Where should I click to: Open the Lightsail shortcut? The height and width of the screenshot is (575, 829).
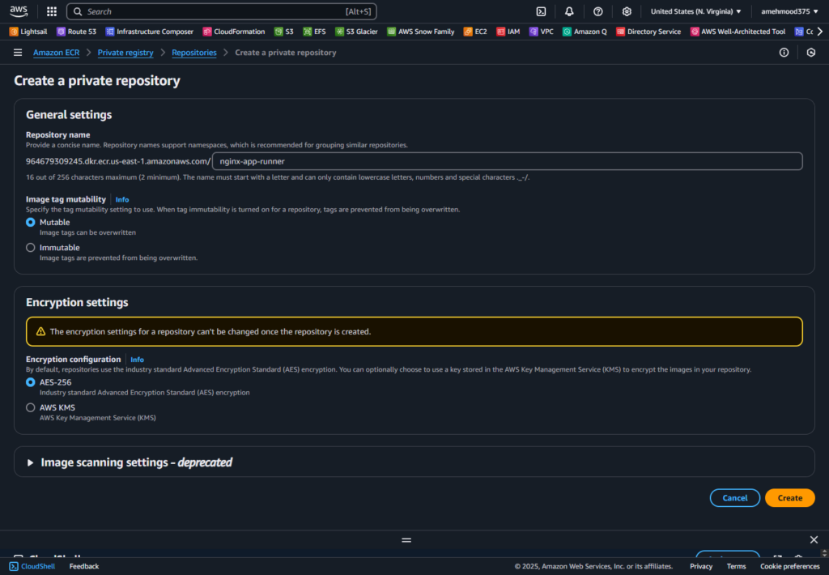28,32
